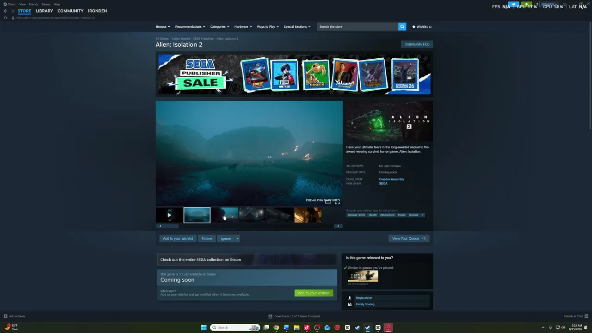Screen dimensions: 592x333
Task: Check out the entire SEGA collection banner
Action: click(247, 259)
